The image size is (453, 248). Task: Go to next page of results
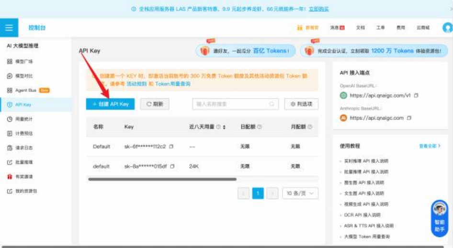pos(272,193)
